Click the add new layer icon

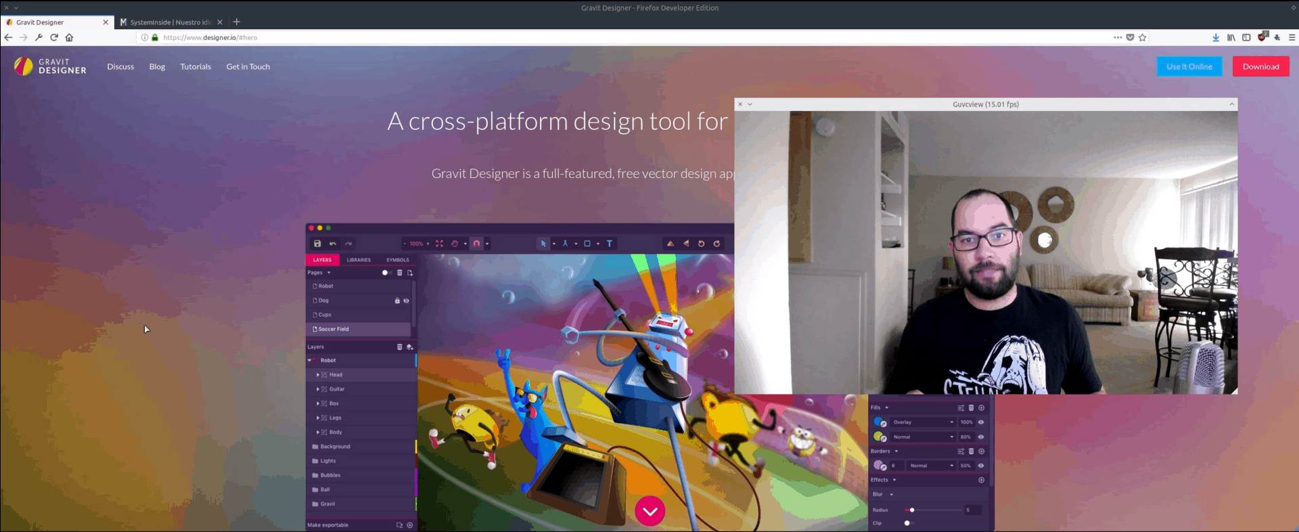(x=409, y=347)
